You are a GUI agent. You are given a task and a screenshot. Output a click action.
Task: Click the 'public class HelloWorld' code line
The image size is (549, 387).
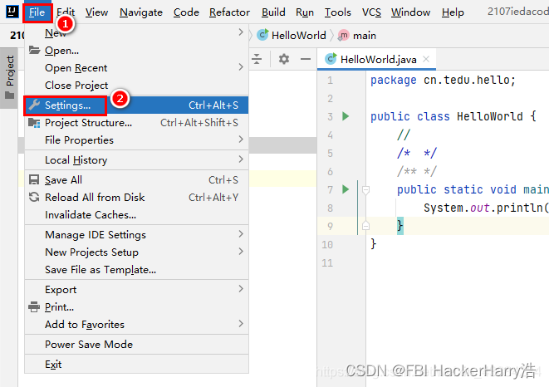(x=453, y=116)
